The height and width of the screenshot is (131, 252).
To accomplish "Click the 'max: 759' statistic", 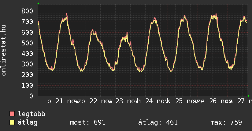I will pyautogui.click(x=226, y=123).
